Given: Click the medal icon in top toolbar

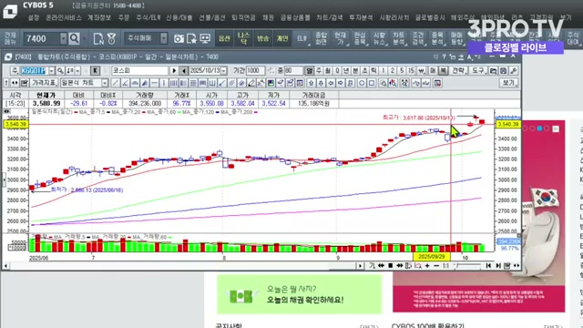Looking at the screenshot, I should (x=111, y=38).
